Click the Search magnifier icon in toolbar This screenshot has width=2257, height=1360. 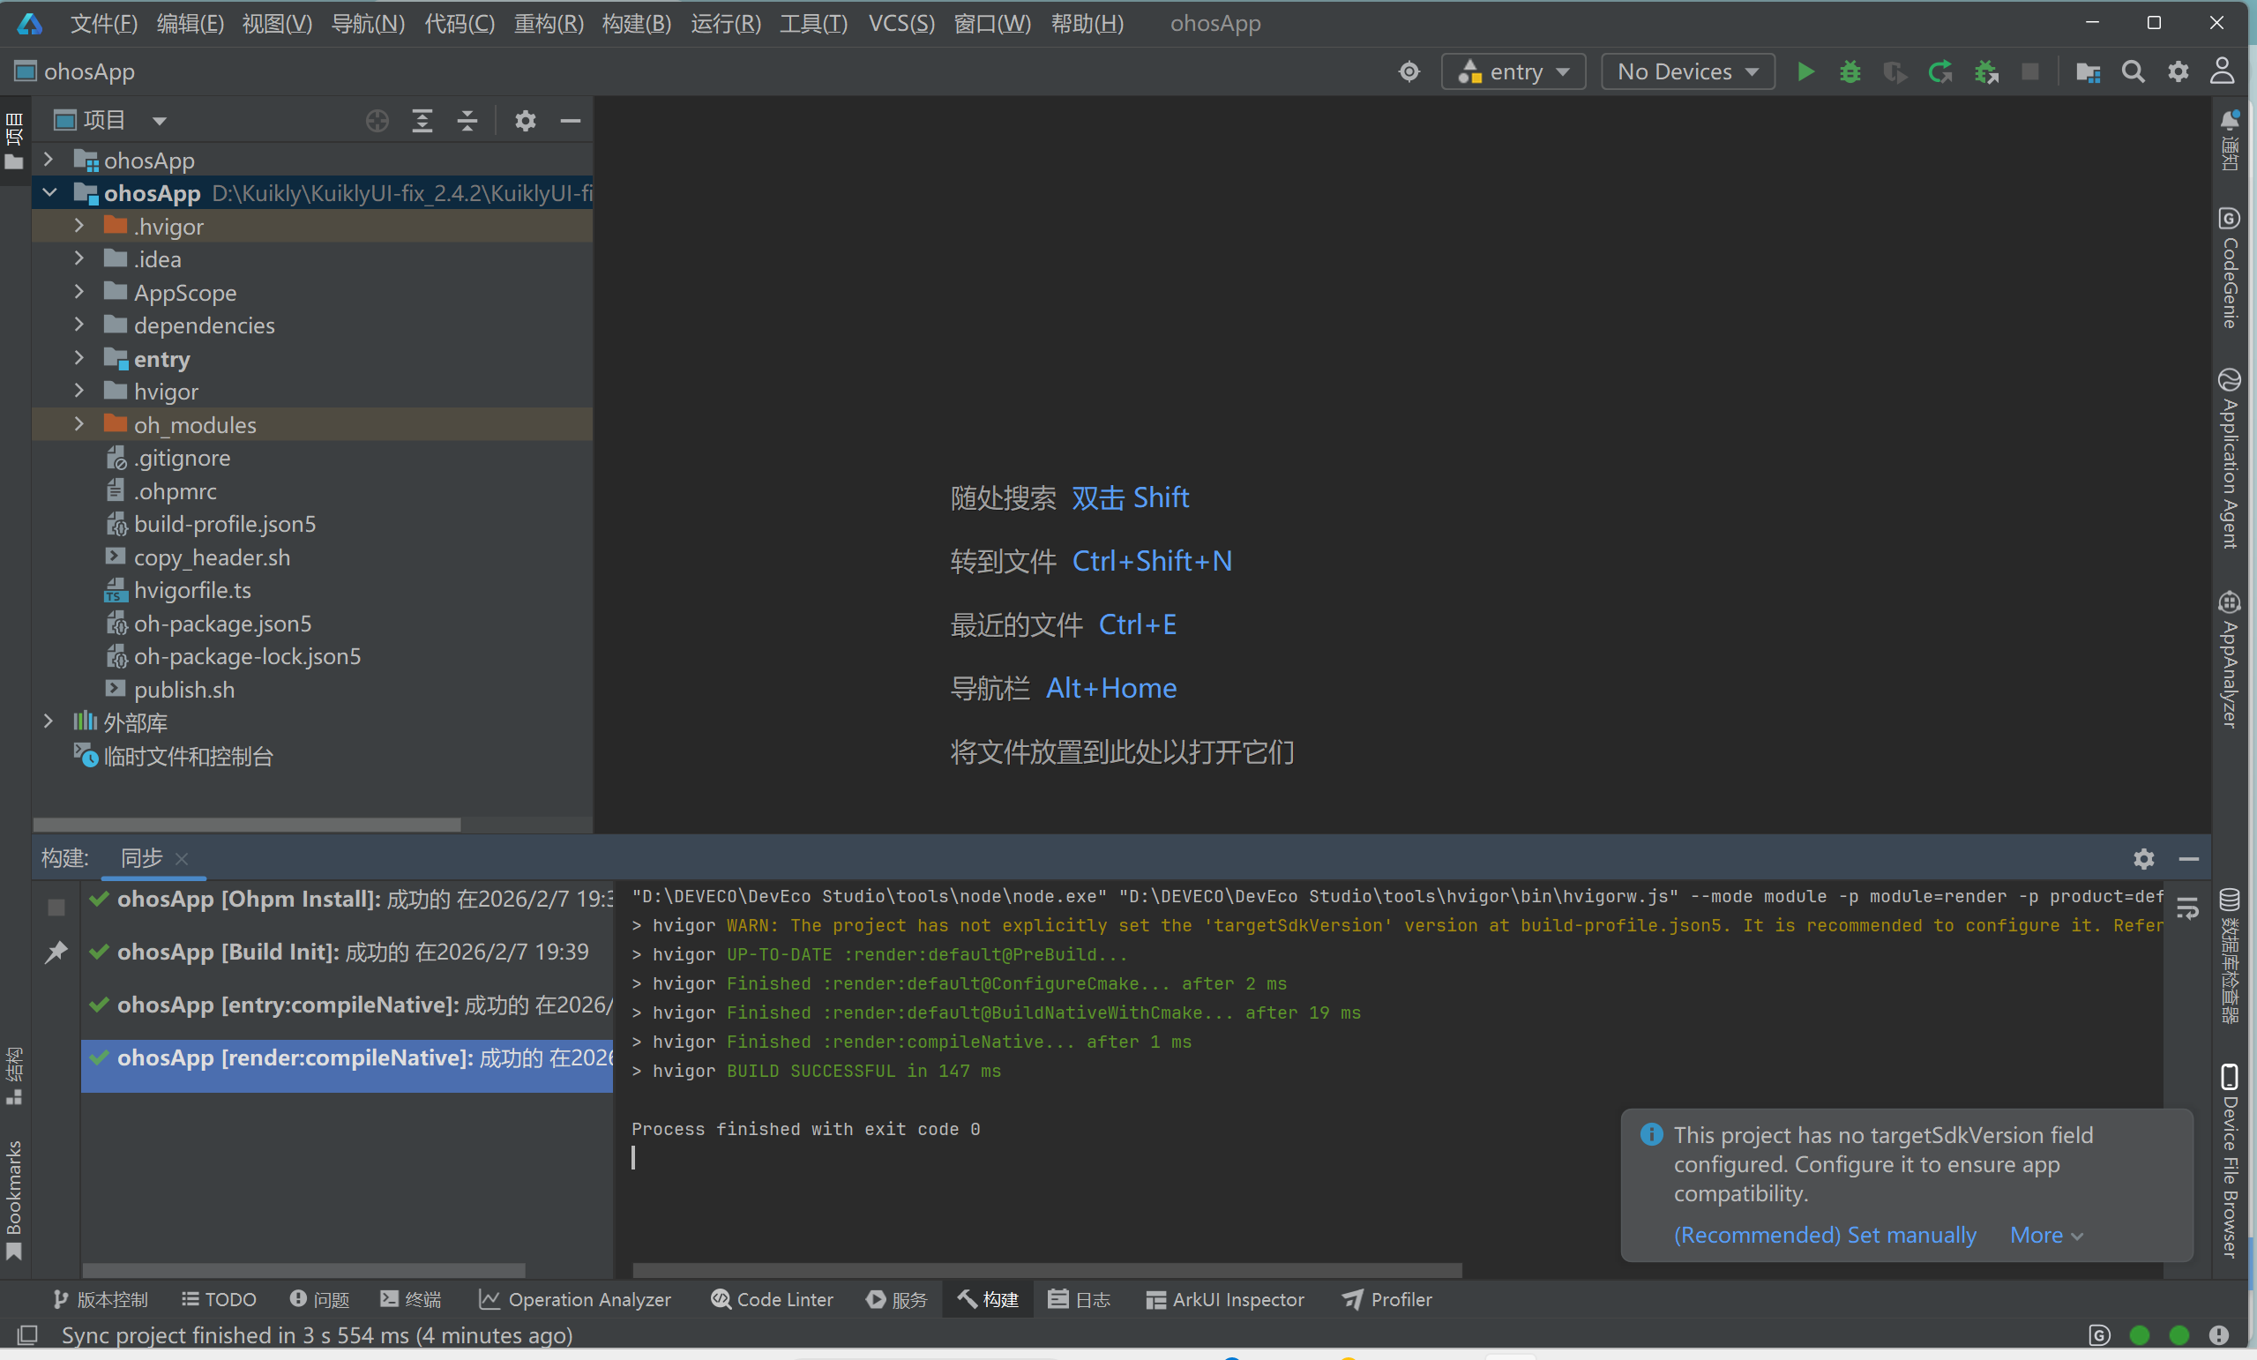coord(2133,71)
